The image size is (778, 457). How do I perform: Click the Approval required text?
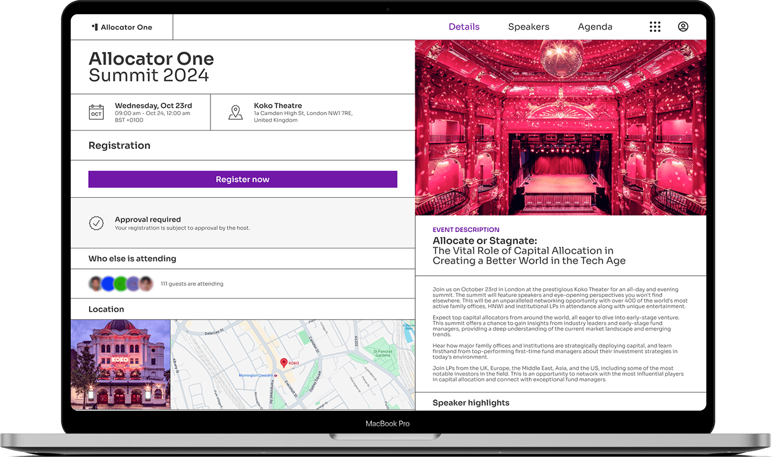click(148, 219)
